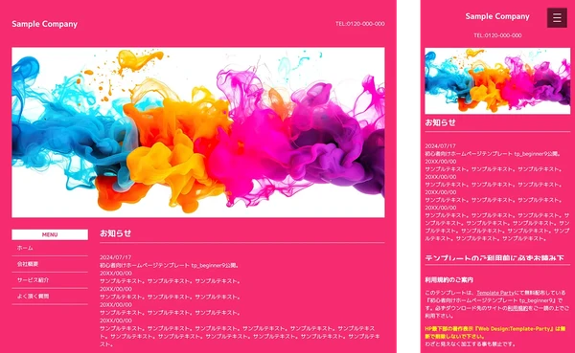Click the TEL:0120-000-000 text in mobile view
This screenshot has height=353, width=575.
[497, 35]
